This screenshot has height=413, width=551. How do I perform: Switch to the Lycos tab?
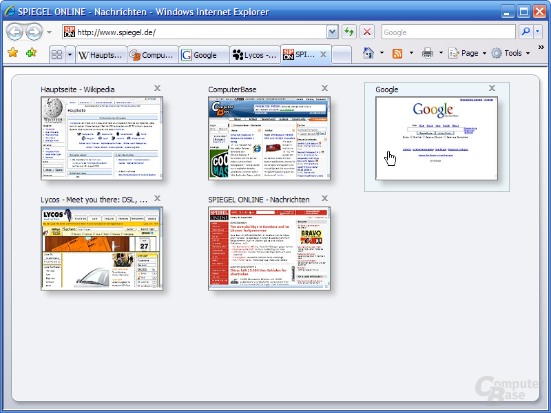click(x=255, y=55)
